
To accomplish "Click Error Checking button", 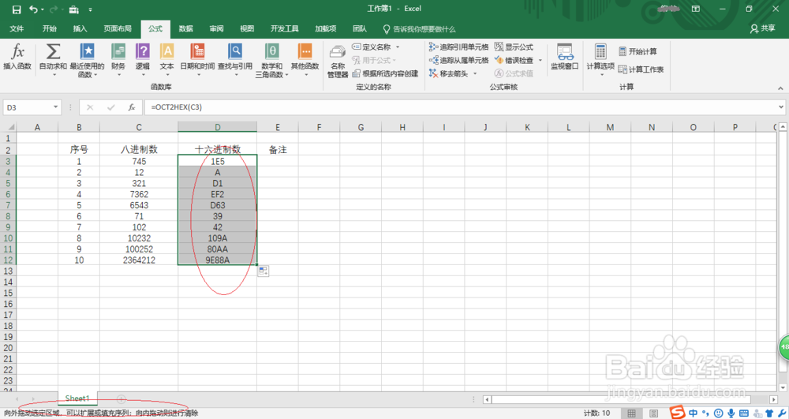I will 514,60.
